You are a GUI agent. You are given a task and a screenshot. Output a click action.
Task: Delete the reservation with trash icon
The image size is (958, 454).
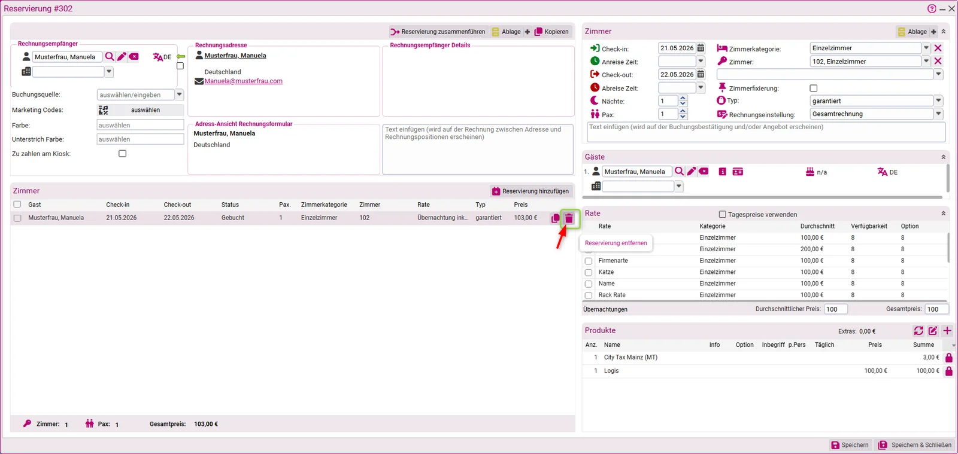[x=569, y=218]
